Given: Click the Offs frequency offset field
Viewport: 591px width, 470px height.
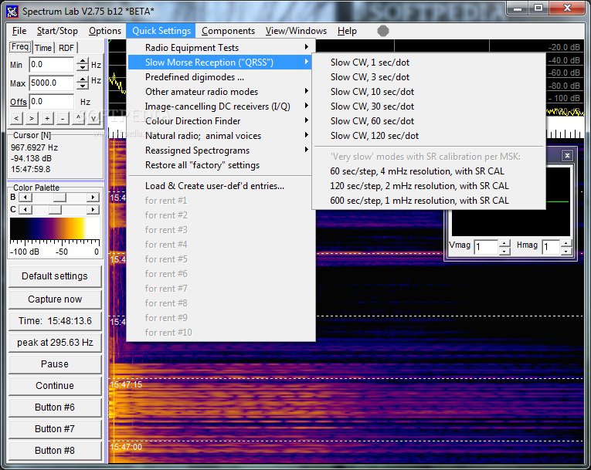Looking at the screenshot, I should coord(52,101).
